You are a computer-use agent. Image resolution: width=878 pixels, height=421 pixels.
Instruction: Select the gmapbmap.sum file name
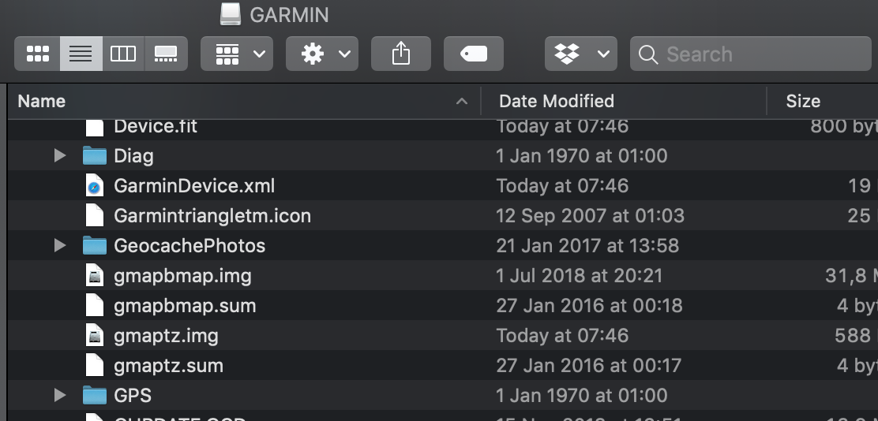pos(185,306)
